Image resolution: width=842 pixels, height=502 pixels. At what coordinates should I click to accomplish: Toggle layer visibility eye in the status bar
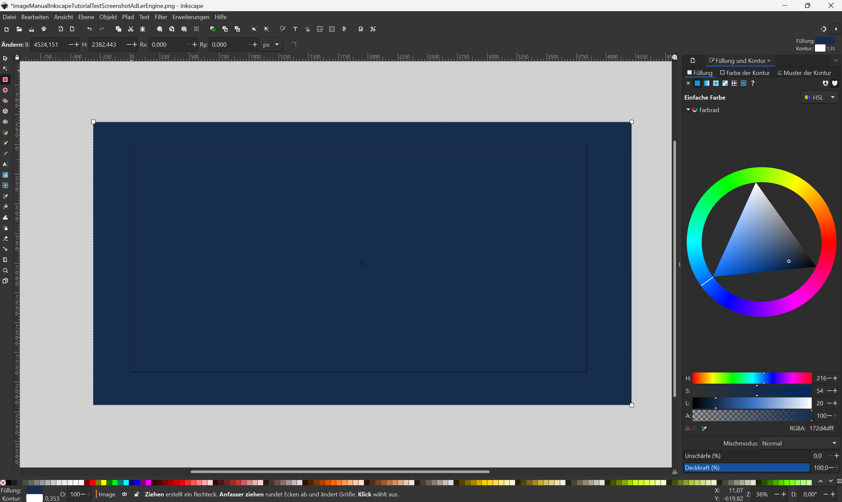(125, 494)
